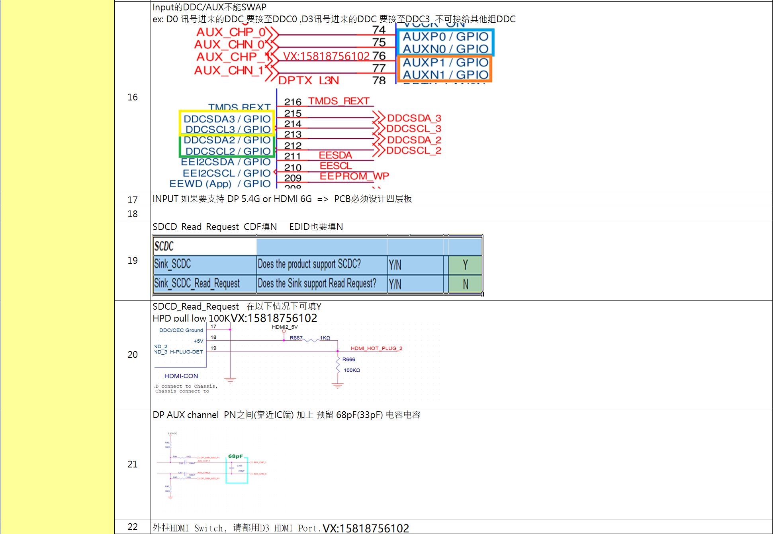Select row number 17 cell
Image resolution: width=773 pixels, height=534 pixels.
(132, 200)
